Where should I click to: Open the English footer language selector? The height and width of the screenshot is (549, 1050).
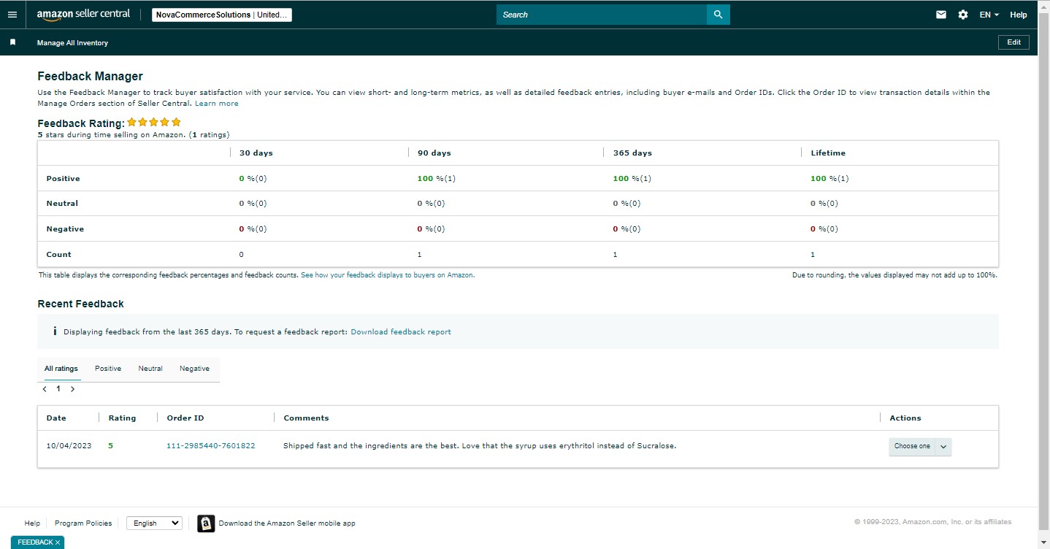click(154, 523)
